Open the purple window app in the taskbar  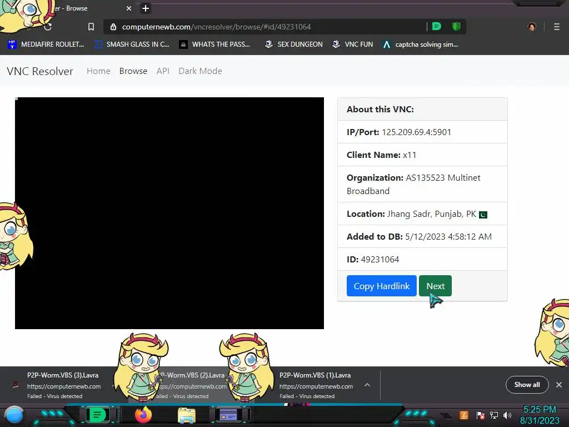(228, 415)
